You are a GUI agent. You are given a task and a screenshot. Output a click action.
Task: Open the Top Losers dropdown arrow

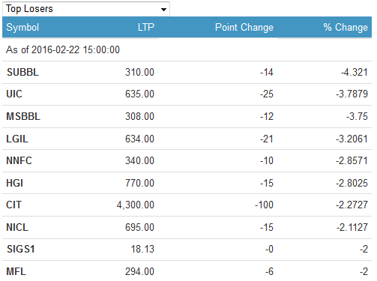(x=163, y=10)
